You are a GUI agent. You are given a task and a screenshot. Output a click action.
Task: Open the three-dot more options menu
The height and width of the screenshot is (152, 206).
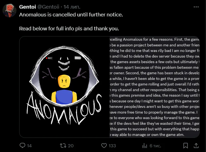(x=196, y=7)
